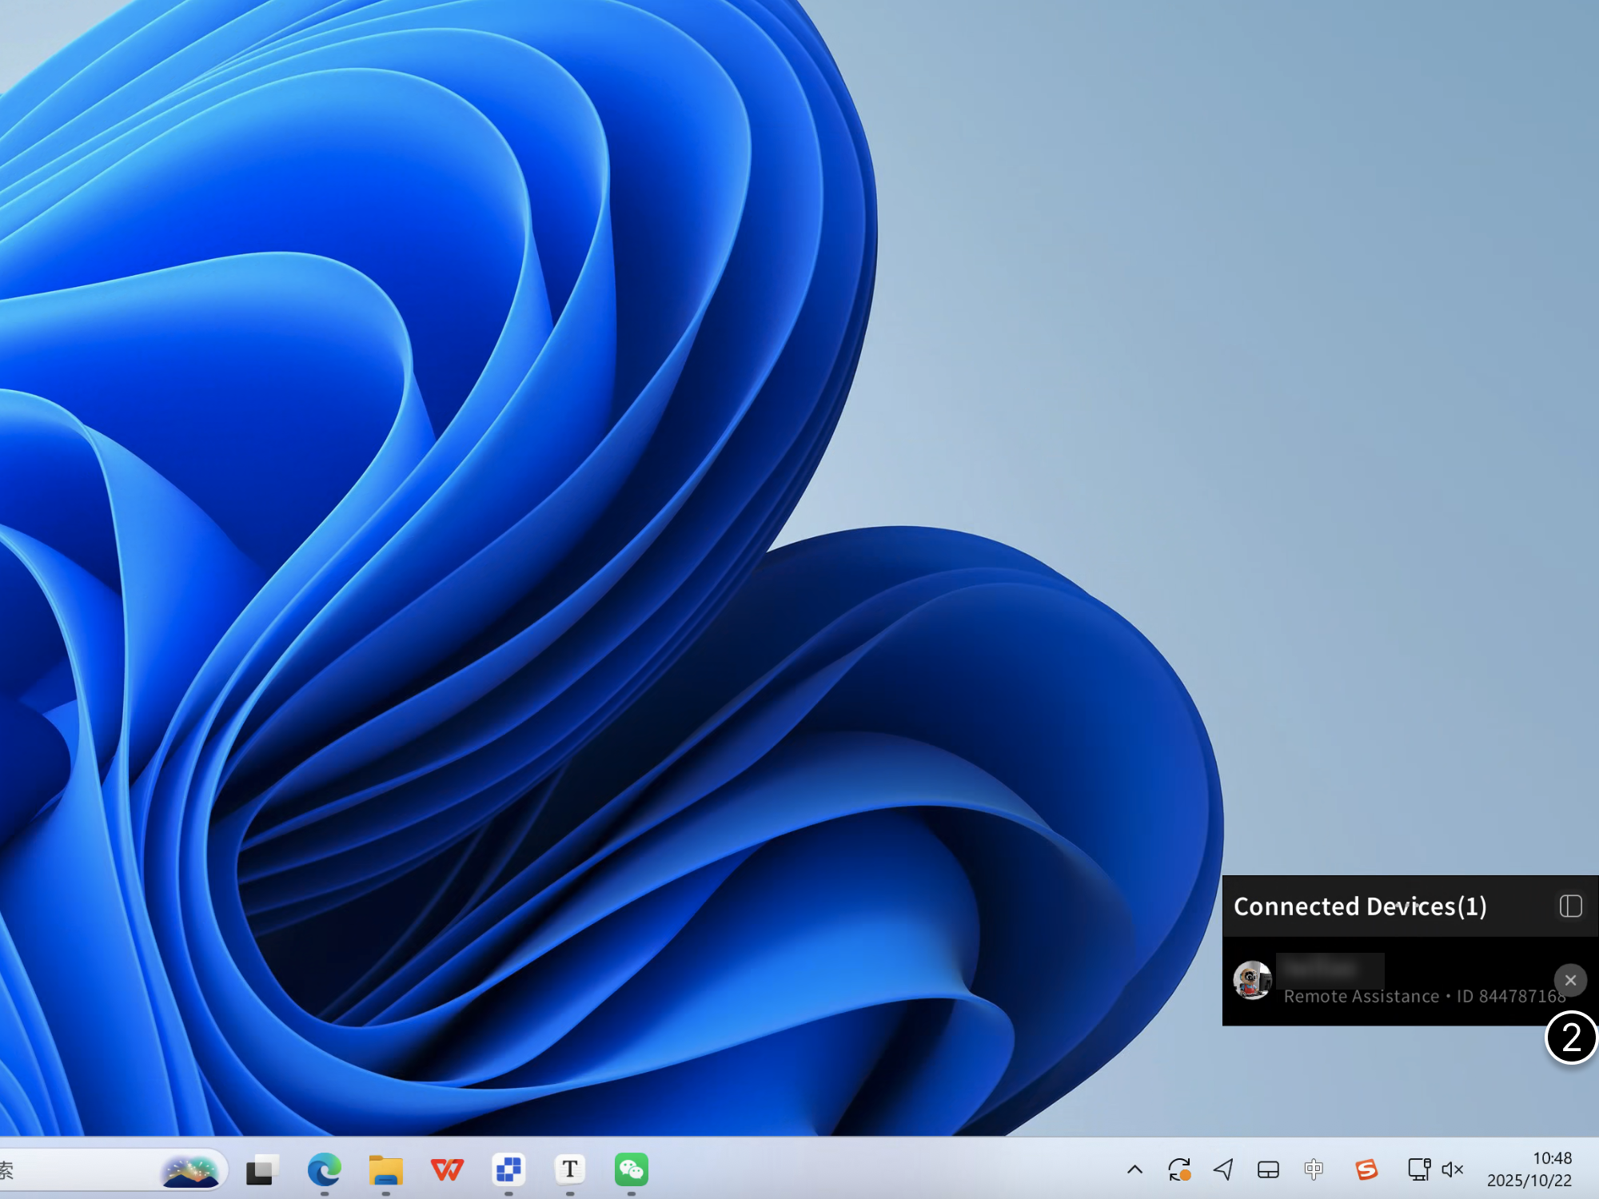Expand hidden system tray icons
The image size is (1599, 1199).
tap(1134, 1170)
